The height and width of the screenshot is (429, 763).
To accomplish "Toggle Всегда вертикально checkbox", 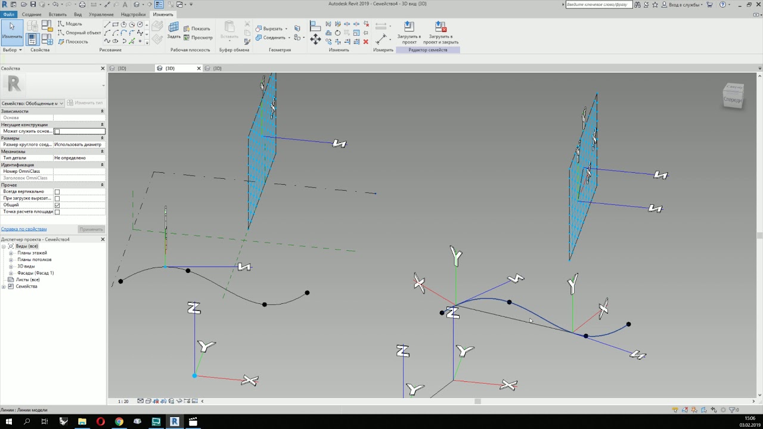I will click(57, 192).
